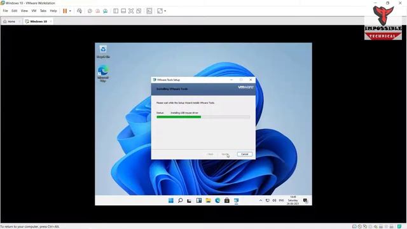Expand the stretch guest dropdown arrow
This screenshot has width=407, height=229.
pyautogui.click(x=165, y=11)
